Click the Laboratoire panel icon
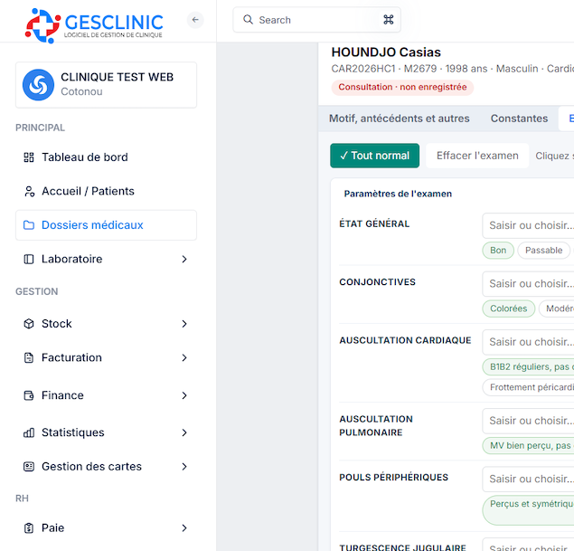This screenshot has width=574, height=551. pos(29,259)
